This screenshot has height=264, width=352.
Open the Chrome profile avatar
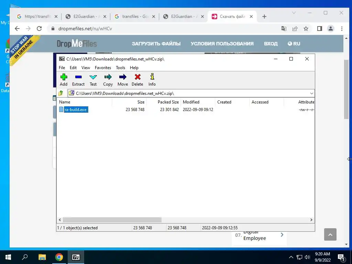pos(331,29)
